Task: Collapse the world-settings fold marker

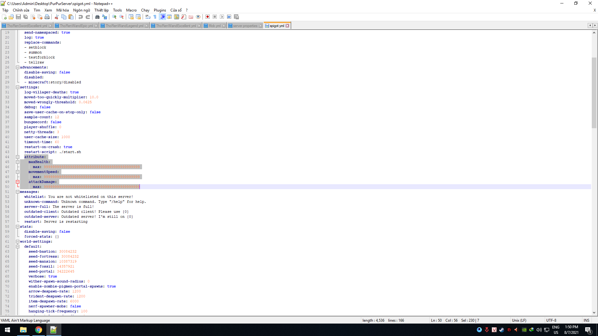Action: coord(18,242)
